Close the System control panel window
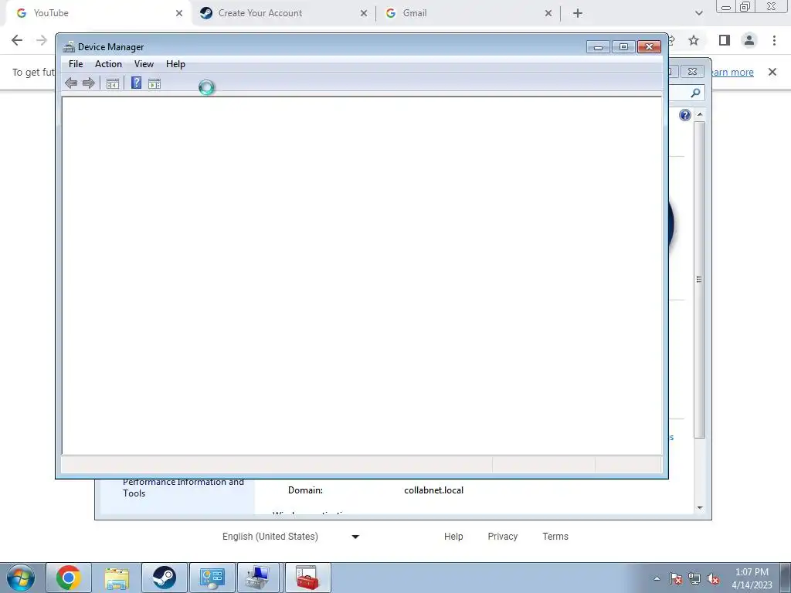The height and width of the screenshot is (593, 791). pos(693,72)
